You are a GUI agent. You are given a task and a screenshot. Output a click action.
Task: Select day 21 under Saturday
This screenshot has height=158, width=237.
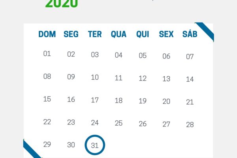(x=190, y=102)
